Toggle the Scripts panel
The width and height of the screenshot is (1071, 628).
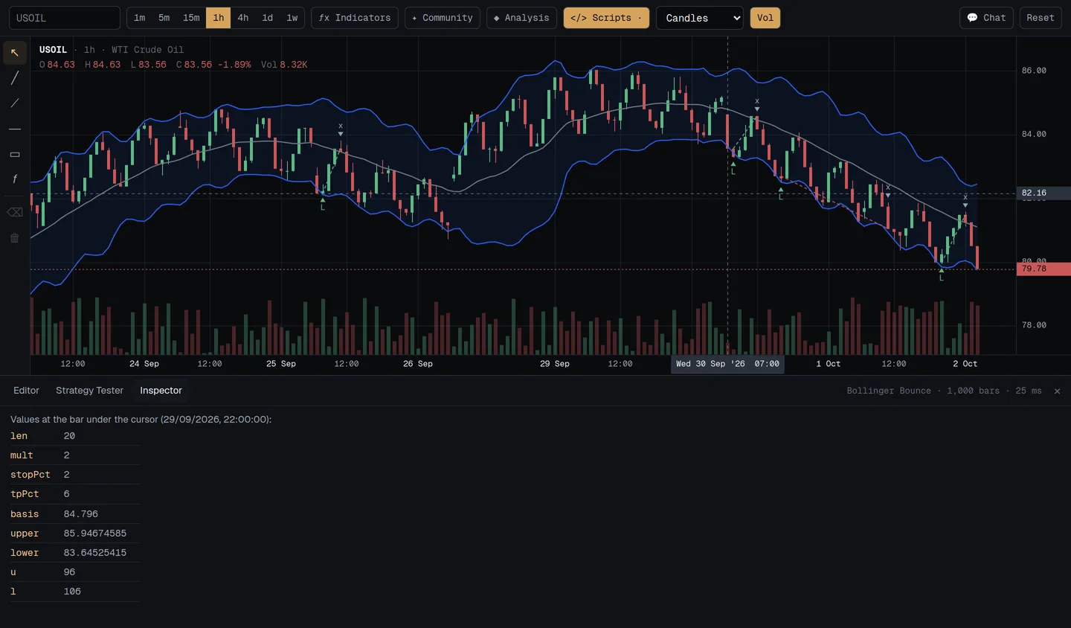click(x=606, y=18)
